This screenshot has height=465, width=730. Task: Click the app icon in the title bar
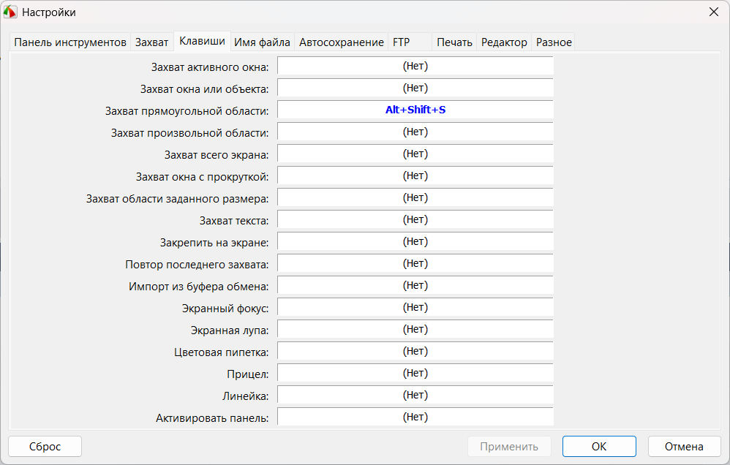[10, 12]
